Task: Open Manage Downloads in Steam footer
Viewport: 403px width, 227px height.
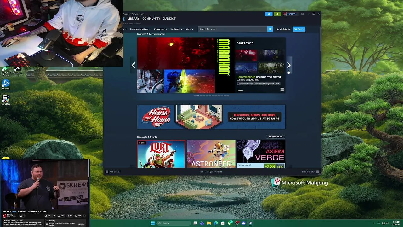Action: pyautogui.click(x=211, y=172)
